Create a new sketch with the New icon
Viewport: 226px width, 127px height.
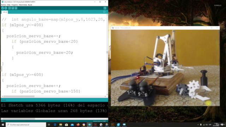pyautogui.click(x=10, y=8)
